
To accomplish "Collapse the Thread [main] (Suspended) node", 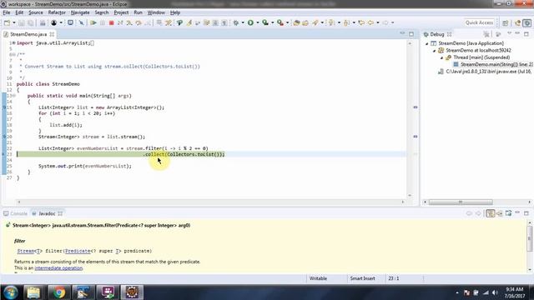I will click(441, 57).
